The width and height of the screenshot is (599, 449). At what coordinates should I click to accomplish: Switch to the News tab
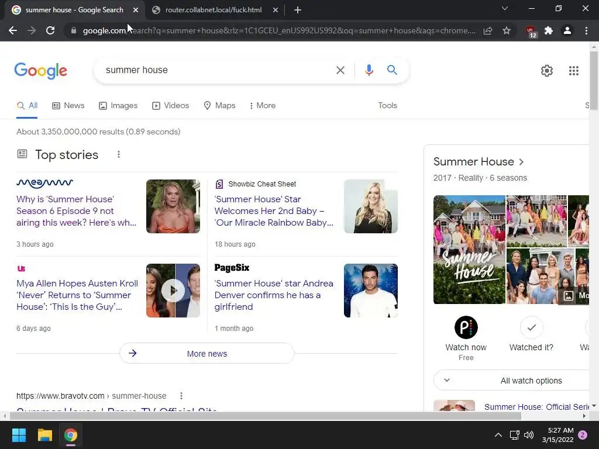coord(68,106)
